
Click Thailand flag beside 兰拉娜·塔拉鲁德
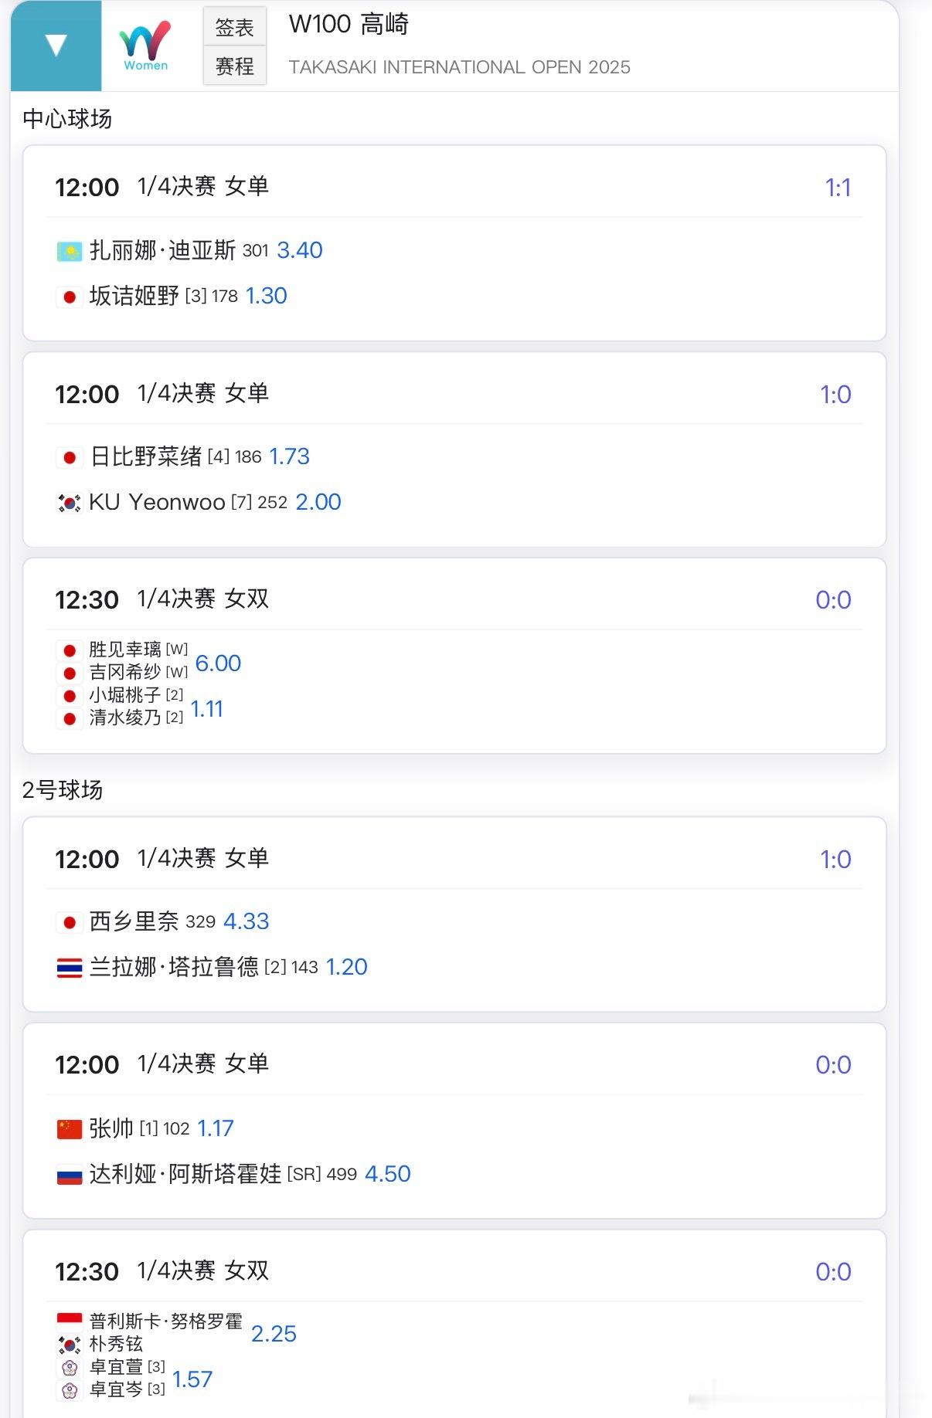[70, 968]
